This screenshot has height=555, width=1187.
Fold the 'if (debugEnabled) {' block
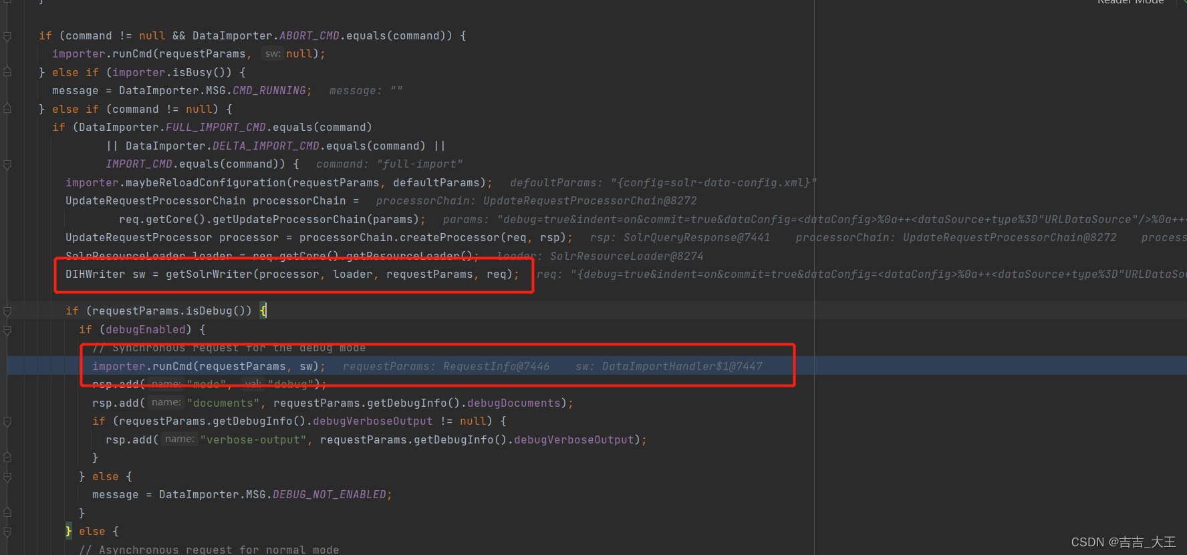(7, 329)
